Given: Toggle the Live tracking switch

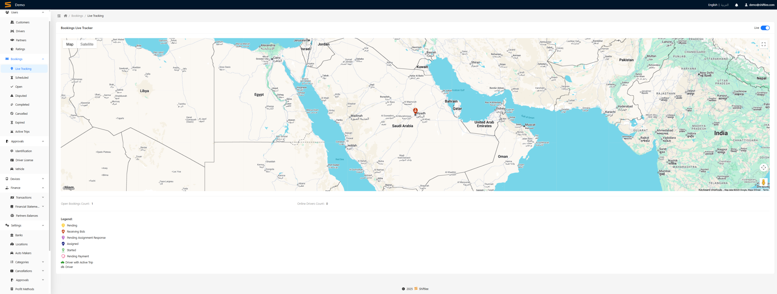Looking at the screenshot, I should (x=765, y=28).
